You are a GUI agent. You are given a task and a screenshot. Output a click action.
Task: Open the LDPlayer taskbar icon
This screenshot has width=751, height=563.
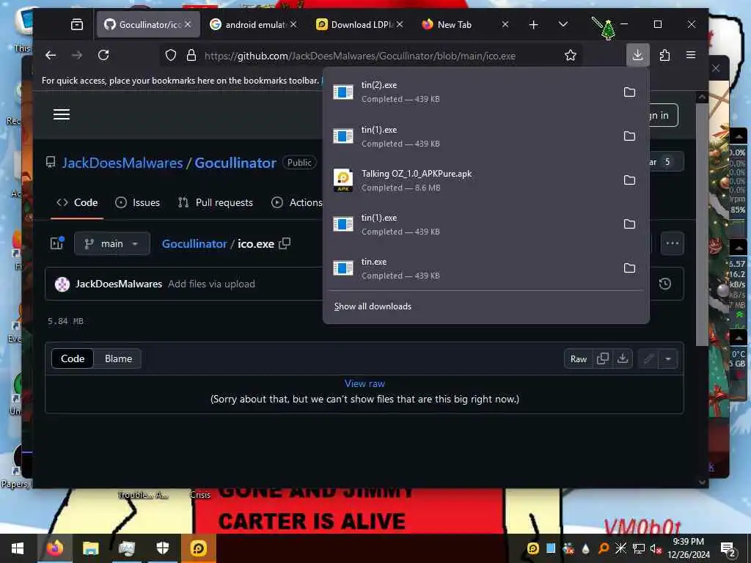(x=198, y=548)
